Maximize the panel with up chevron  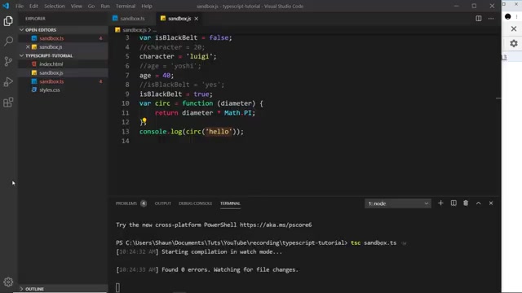(479, 203)
